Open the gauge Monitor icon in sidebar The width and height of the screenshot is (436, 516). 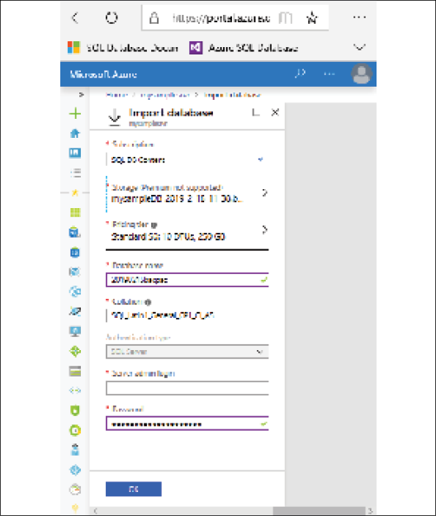click(x=75, y=490)
